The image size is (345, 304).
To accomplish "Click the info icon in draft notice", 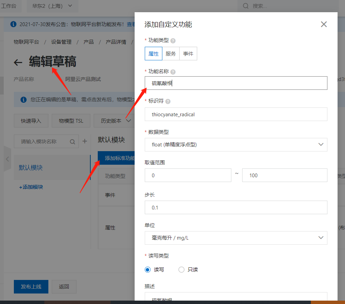I will click(24, 100).
